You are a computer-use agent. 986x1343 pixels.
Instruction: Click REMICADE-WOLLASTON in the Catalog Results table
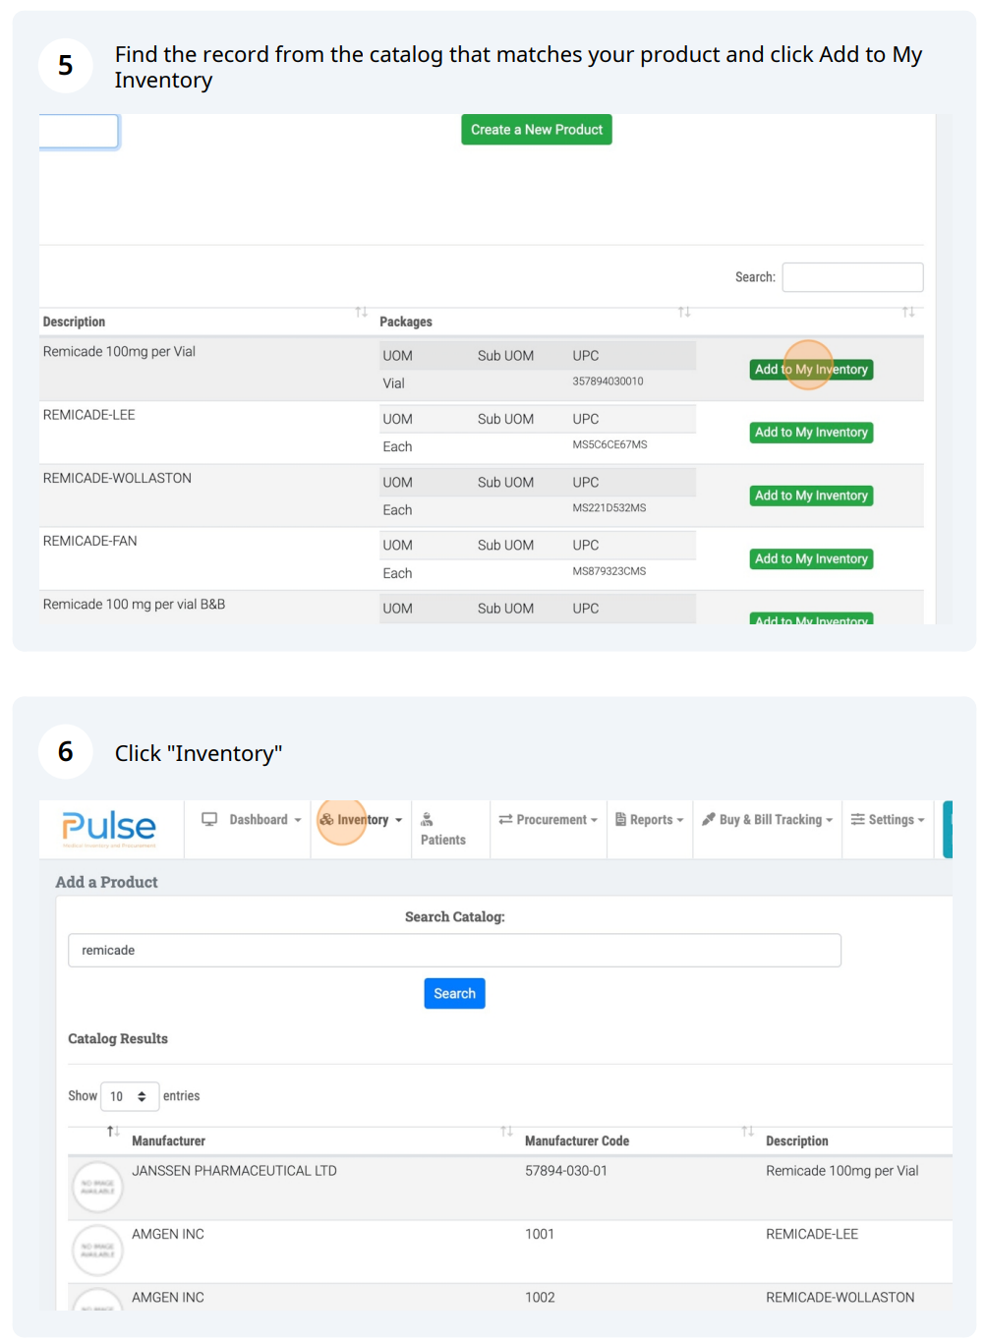pyautogui.click(x=841, y=1298)
